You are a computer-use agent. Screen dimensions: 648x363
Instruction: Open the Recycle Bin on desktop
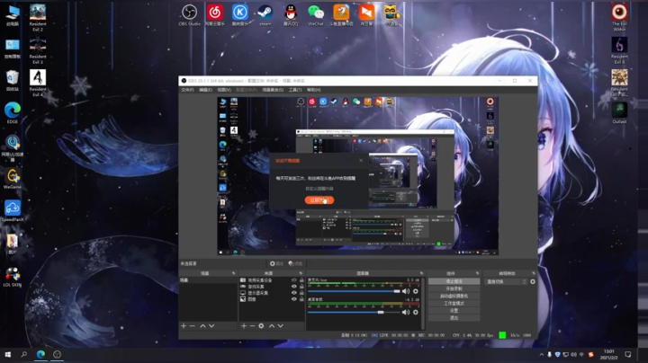pyautogui.click(x=13, y=81)
